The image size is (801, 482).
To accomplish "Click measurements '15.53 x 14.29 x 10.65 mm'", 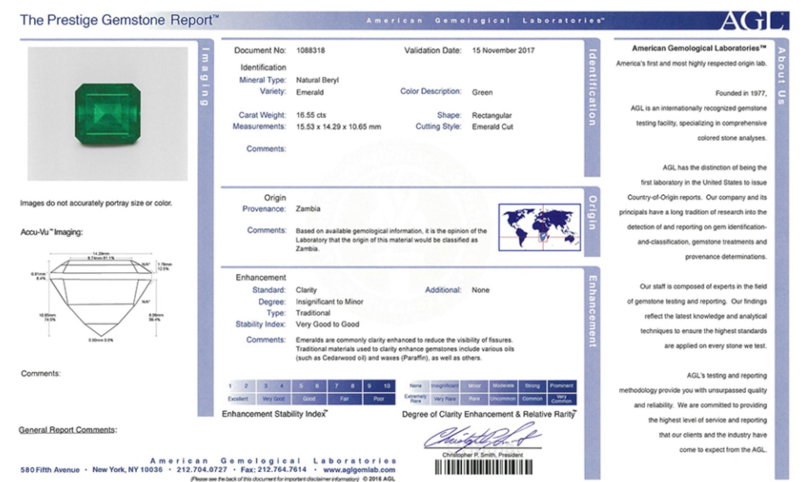I will pyautogui.click(x=338, y=127).
